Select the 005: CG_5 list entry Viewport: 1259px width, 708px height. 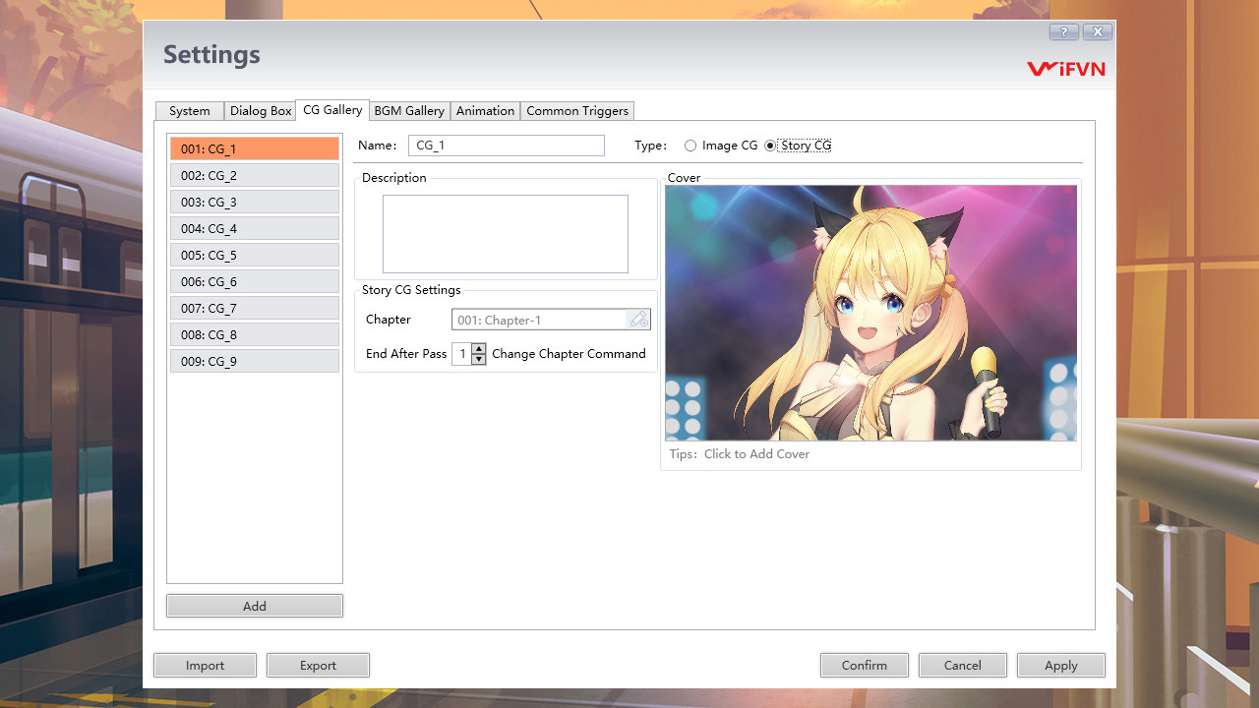[x=254, y=255]
